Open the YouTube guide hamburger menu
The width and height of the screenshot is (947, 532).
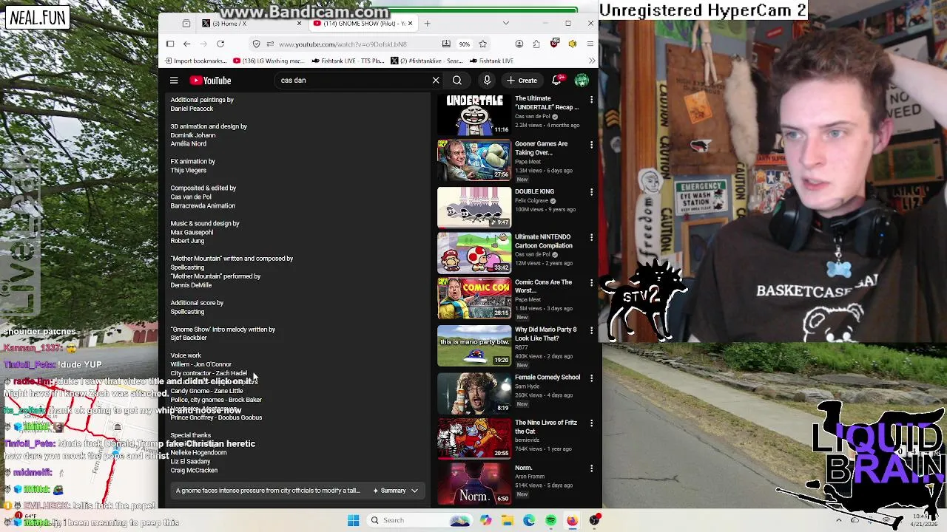[174, 81]
